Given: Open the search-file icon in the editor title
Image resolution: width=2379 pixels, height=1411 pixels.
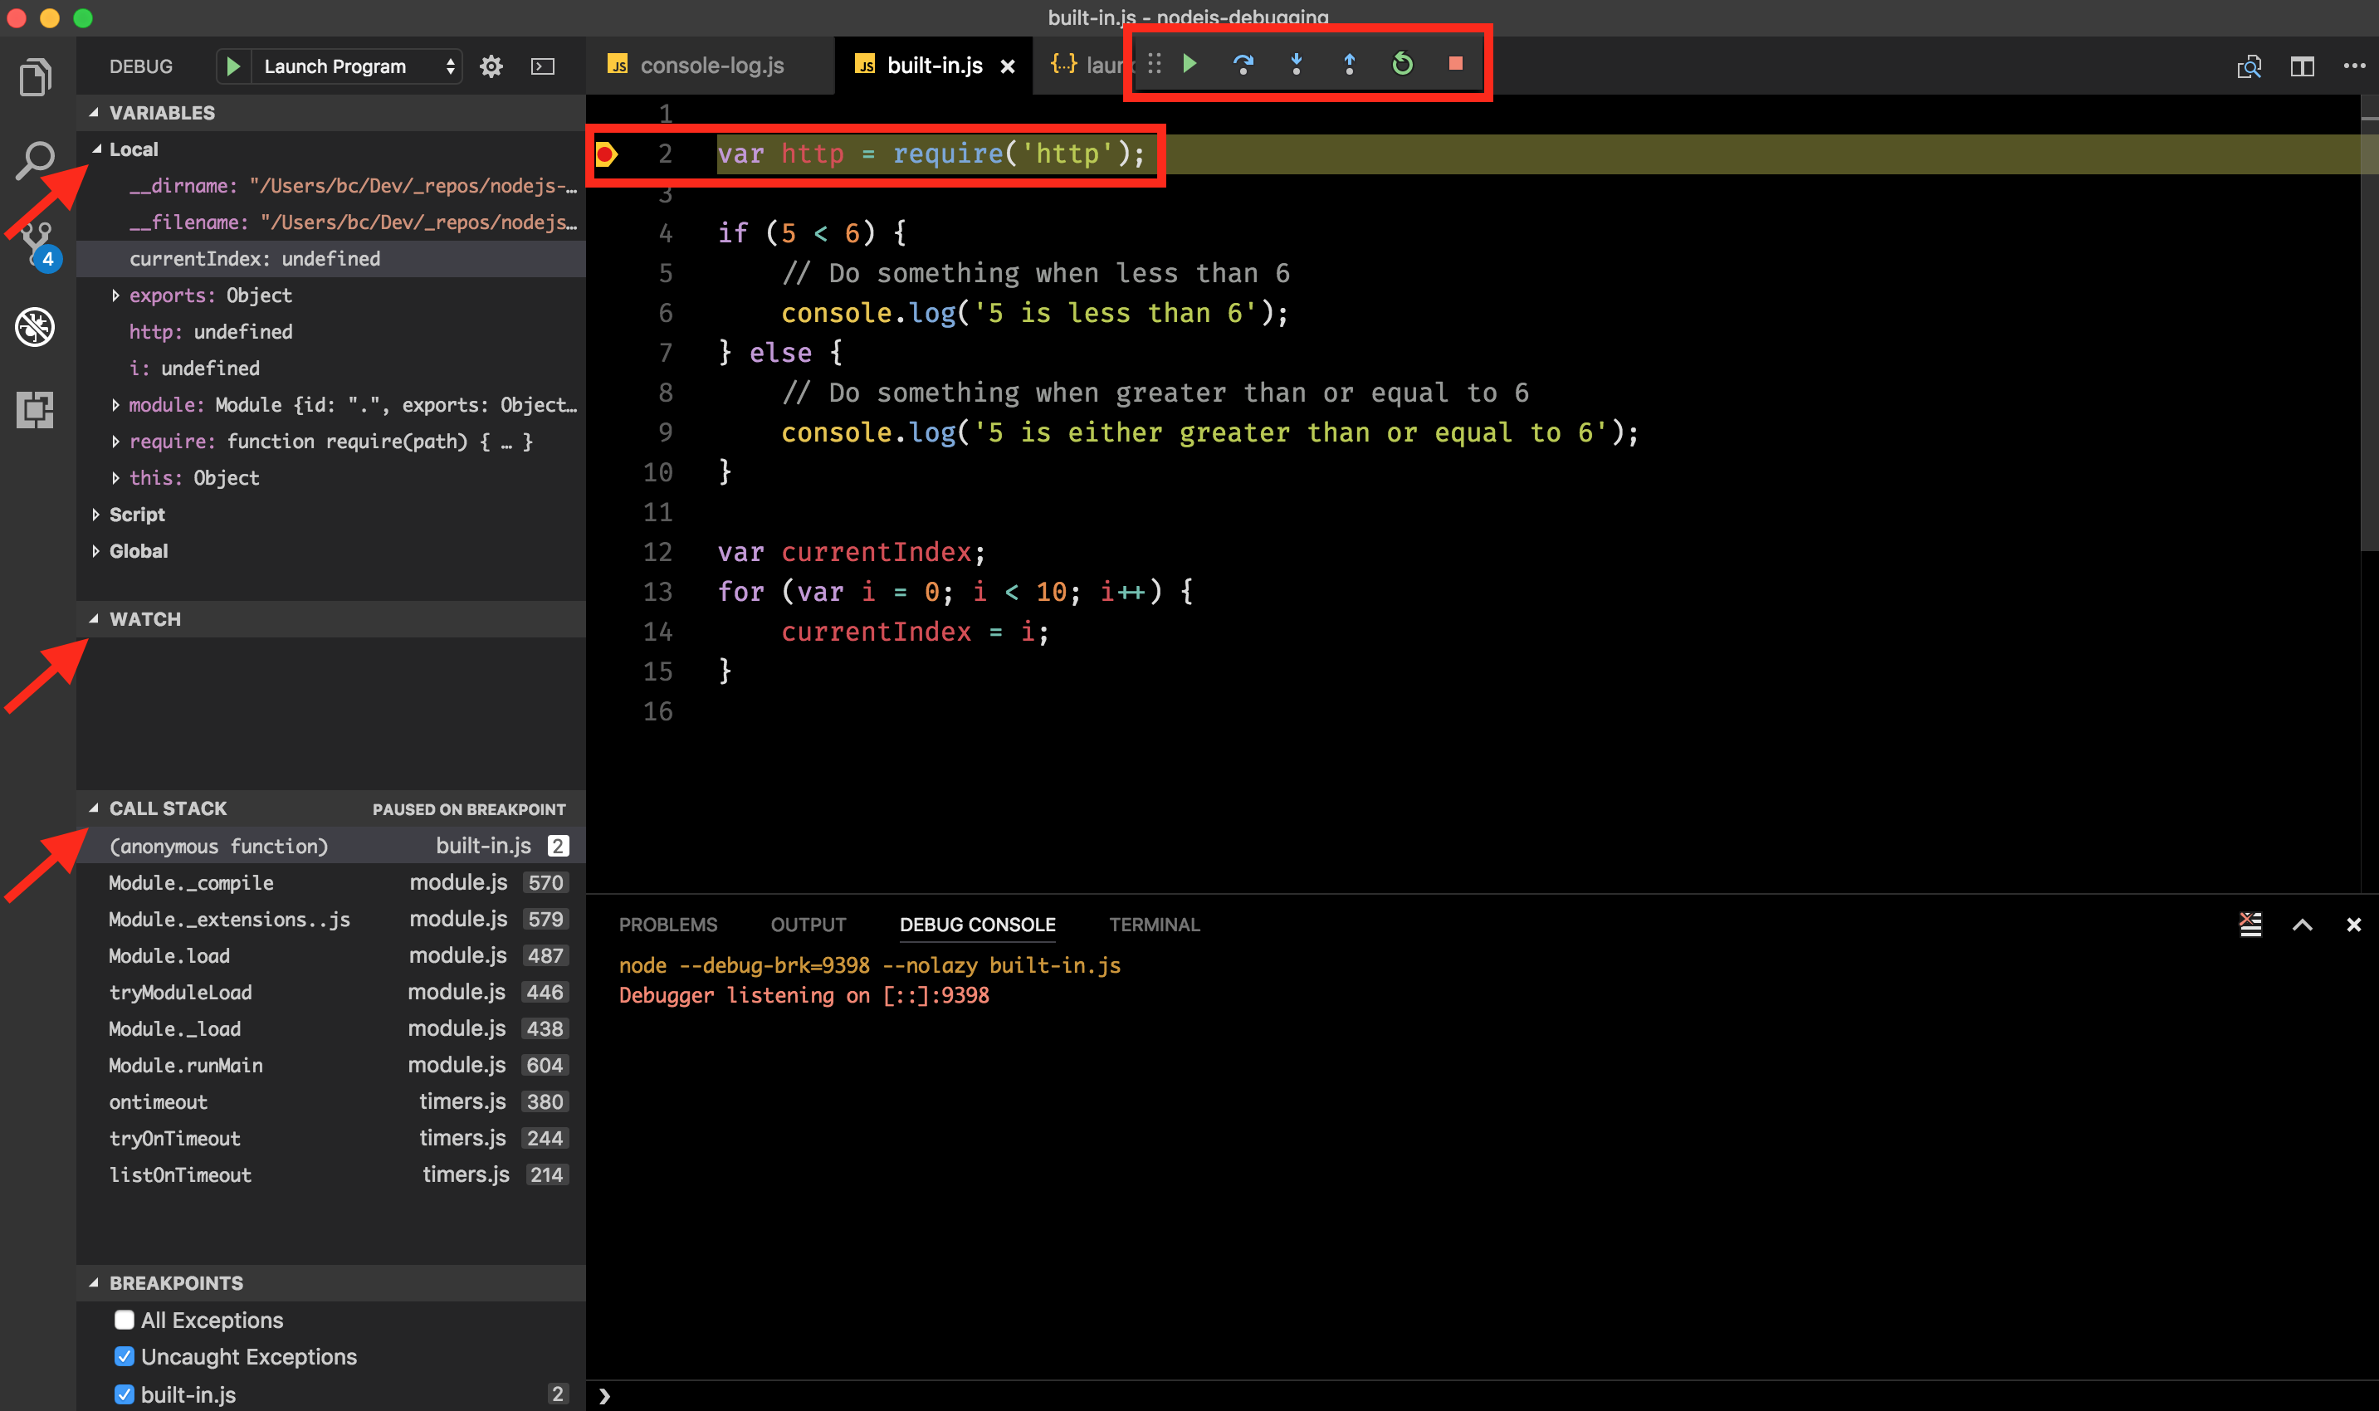Looking at the screenshot, I should point(2249,66).
